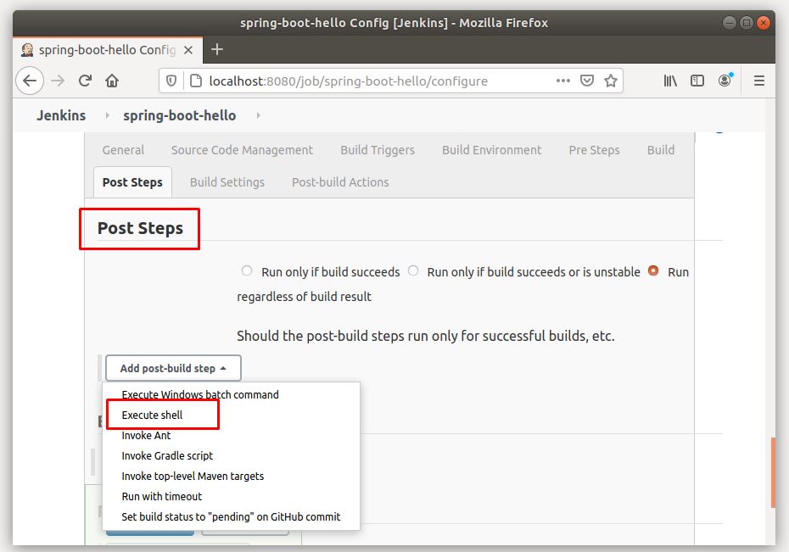Switch to Build Triggers tab
789x552 pixels.
point(378,150)
